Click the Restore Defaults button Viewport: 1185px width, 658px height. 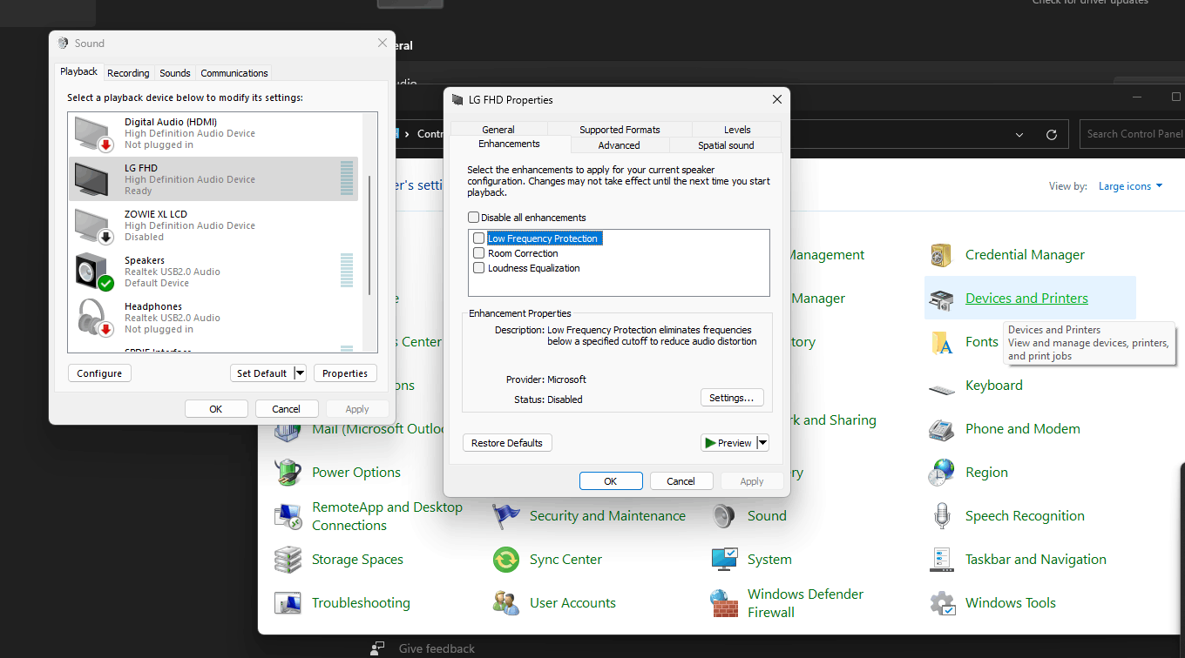[507, 443]
